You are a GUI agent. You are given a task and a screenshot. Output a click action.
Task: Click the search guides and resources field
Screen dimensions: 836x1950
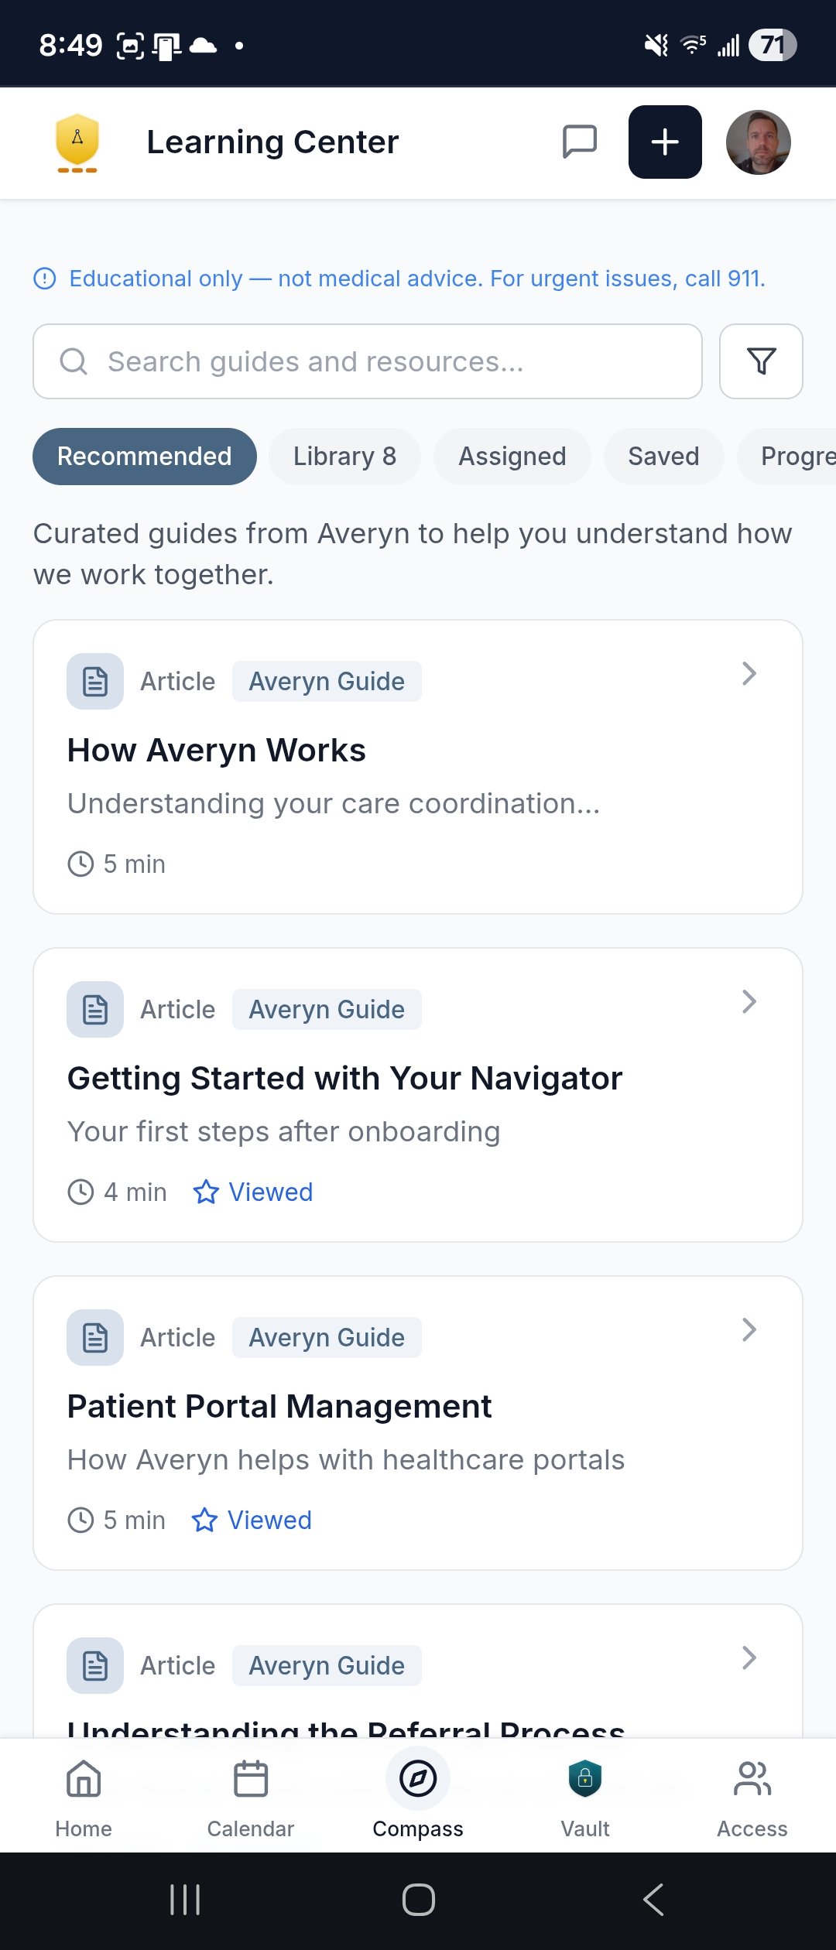[368, 361]
